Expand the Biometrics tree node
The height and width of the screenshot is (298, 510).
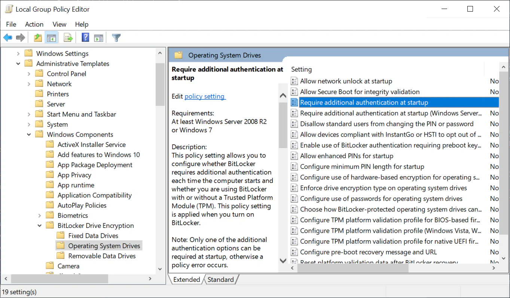click(39, 215)
